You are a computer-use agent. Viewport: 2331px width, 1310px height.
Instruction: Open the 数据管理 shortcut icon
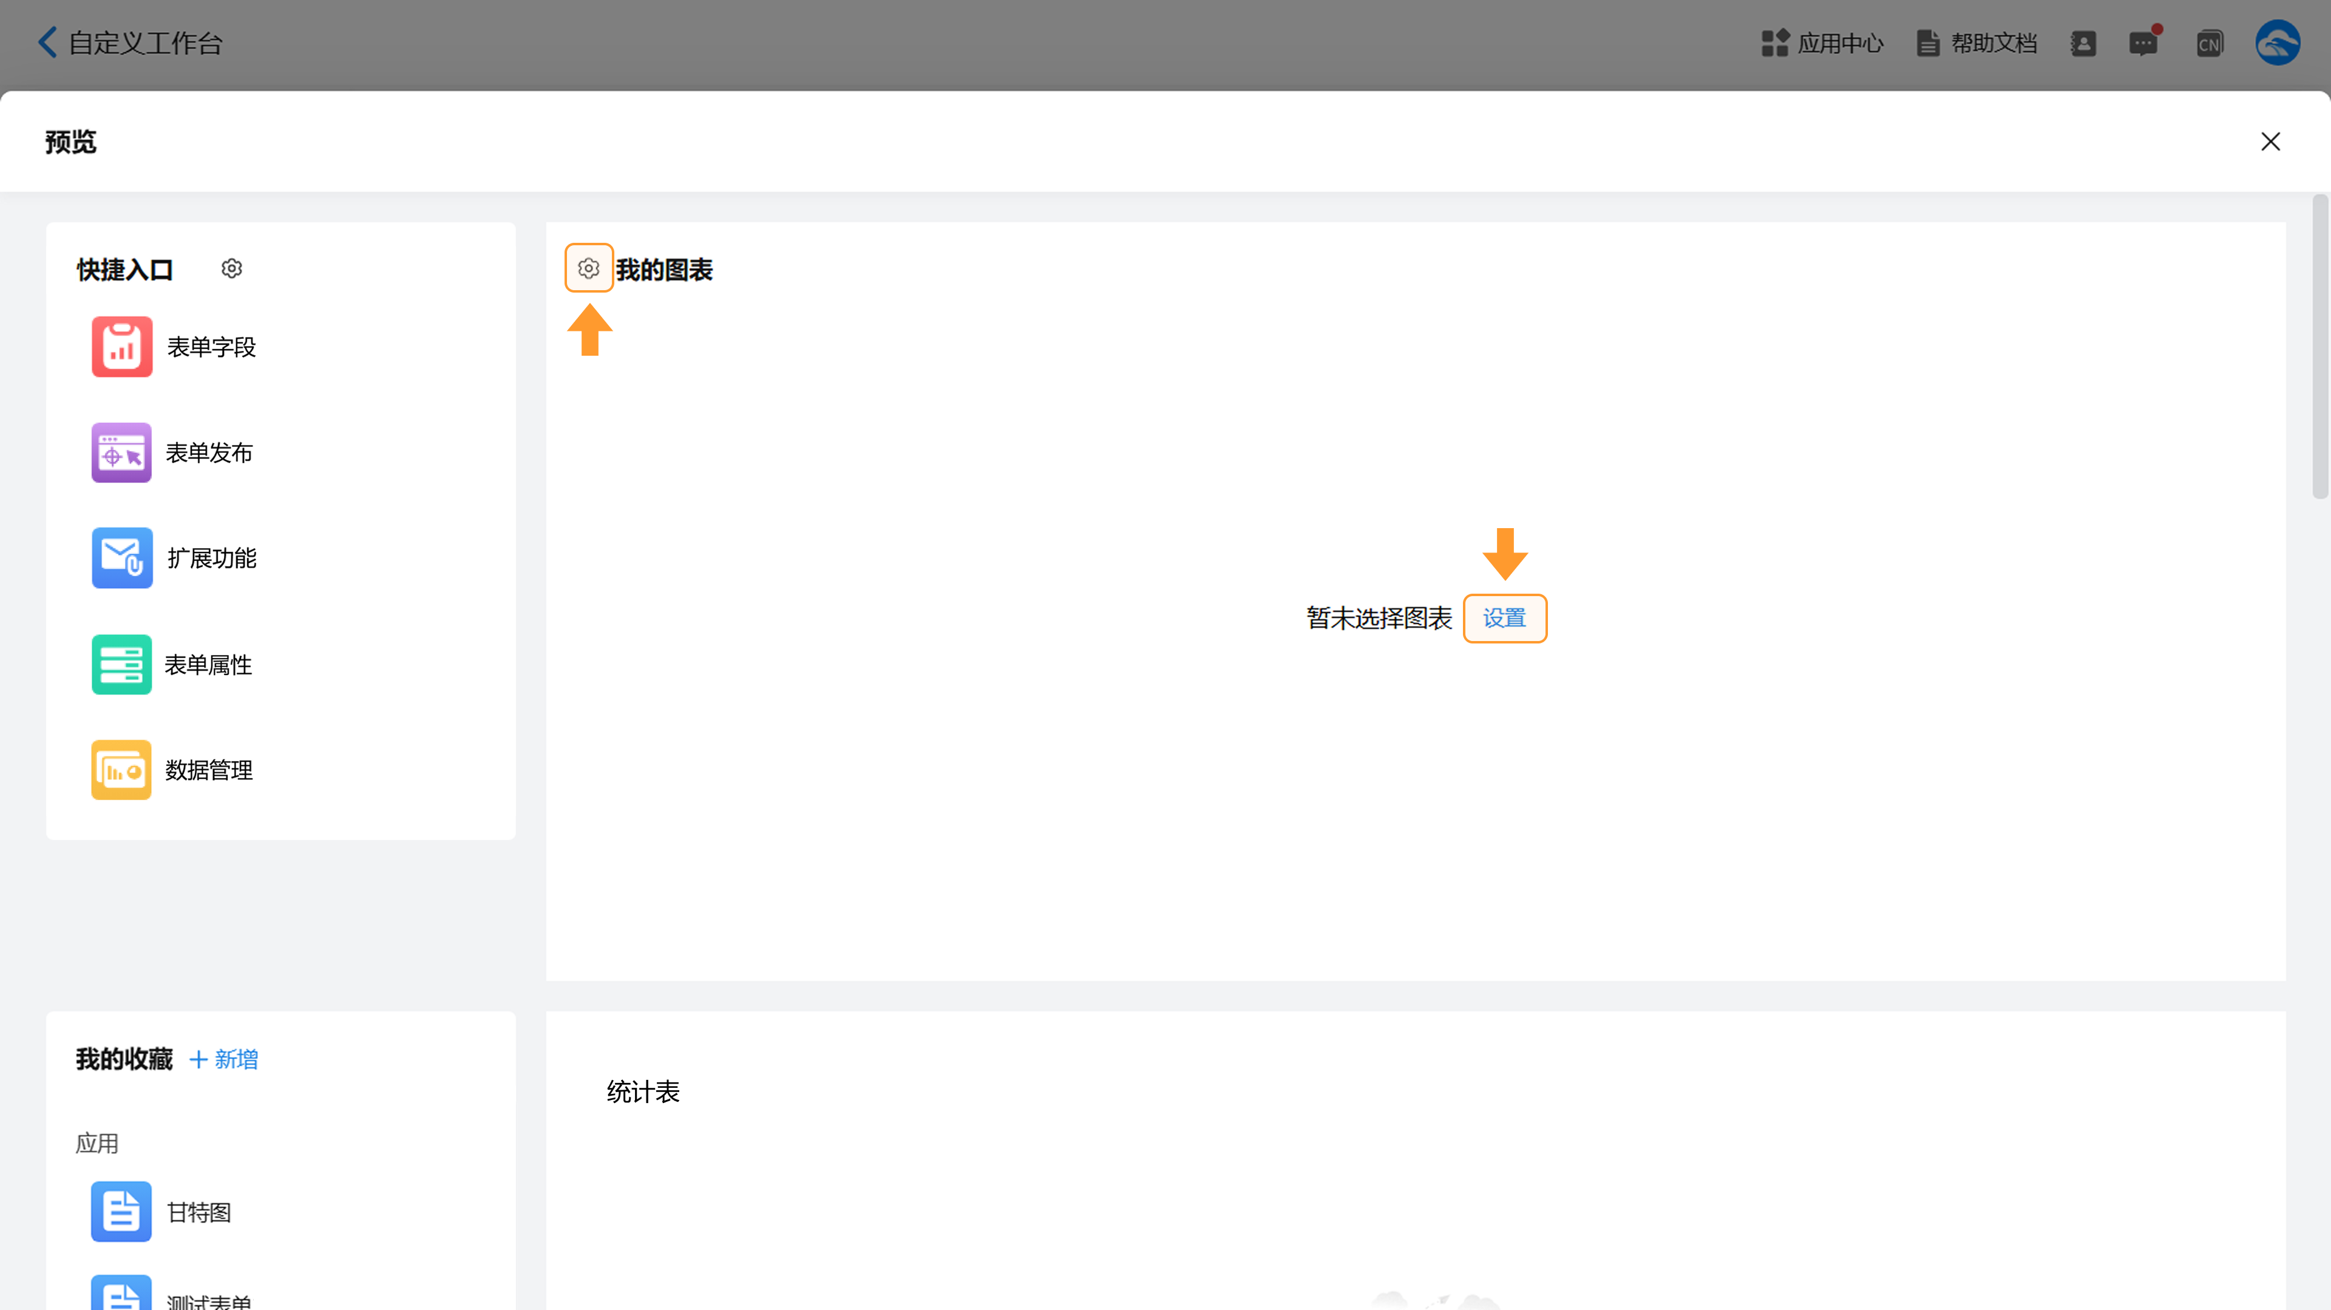tap(122, 770)
